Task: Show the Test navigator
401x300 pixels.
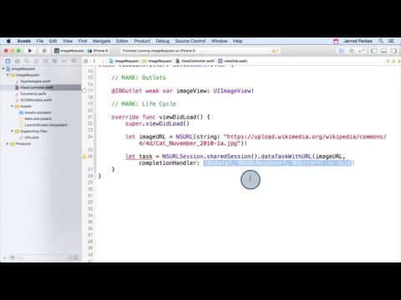Action: click(x=45, y=61)
